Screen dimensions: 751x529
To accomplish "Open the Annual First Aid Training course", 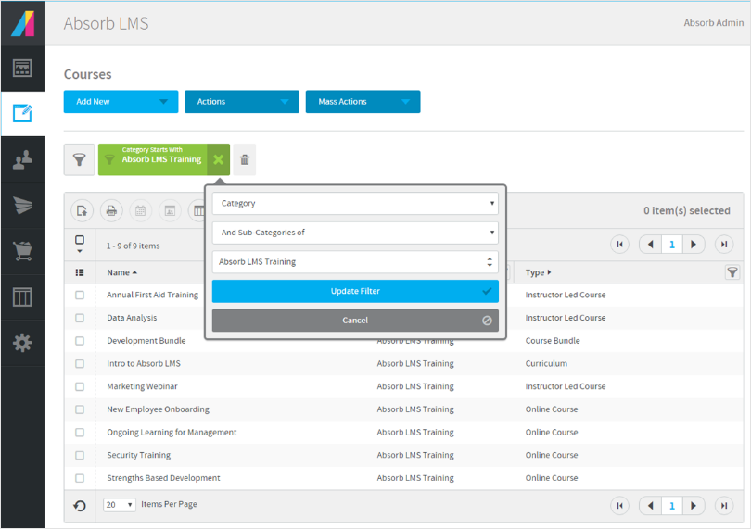I will [x=152, y=295].
